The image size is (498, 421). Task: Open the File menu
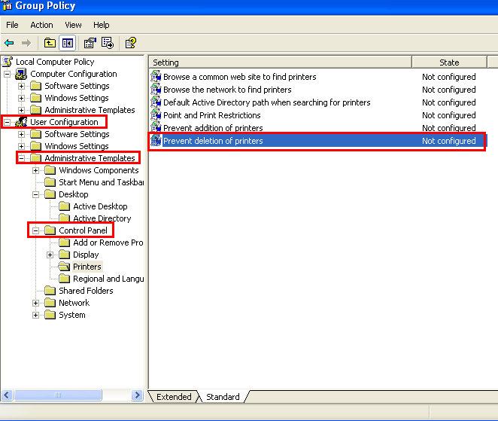[12, 25]
